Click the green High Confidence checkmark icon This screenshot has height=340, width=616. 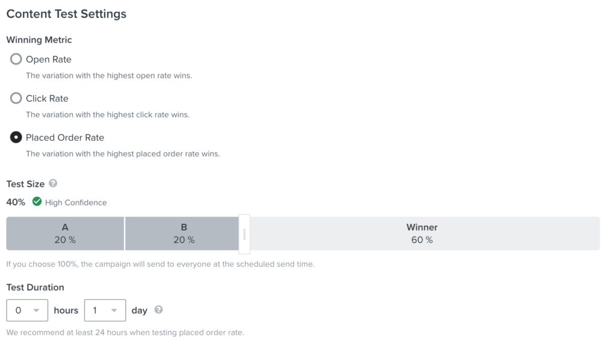(37, 202)
